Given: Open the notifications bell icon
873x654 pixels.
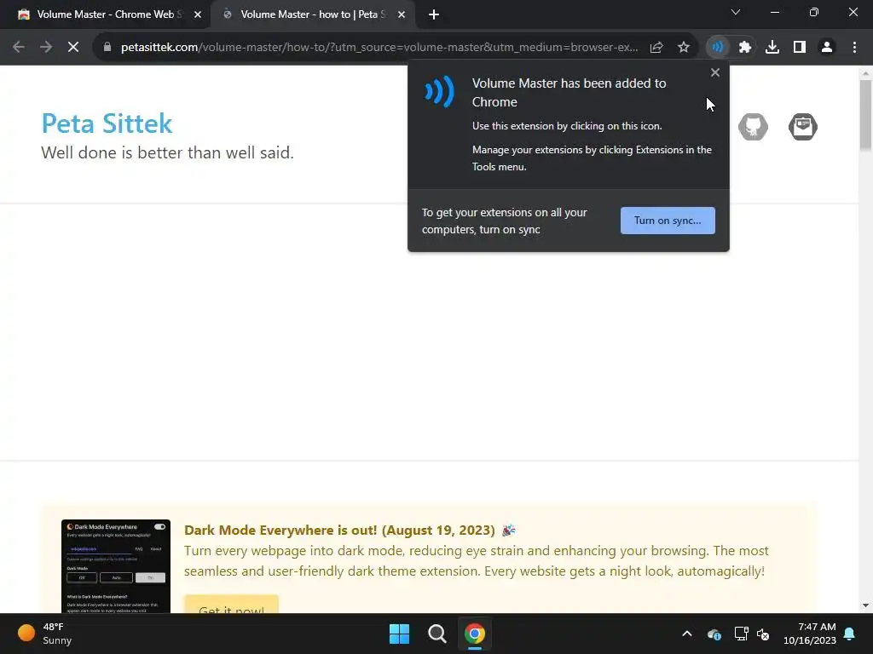Looking at the screenshot, I should coord(850,634).
